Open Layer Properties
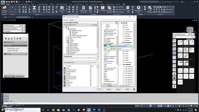Viewport: 199px width, 112px height. (x=150, y=9)
